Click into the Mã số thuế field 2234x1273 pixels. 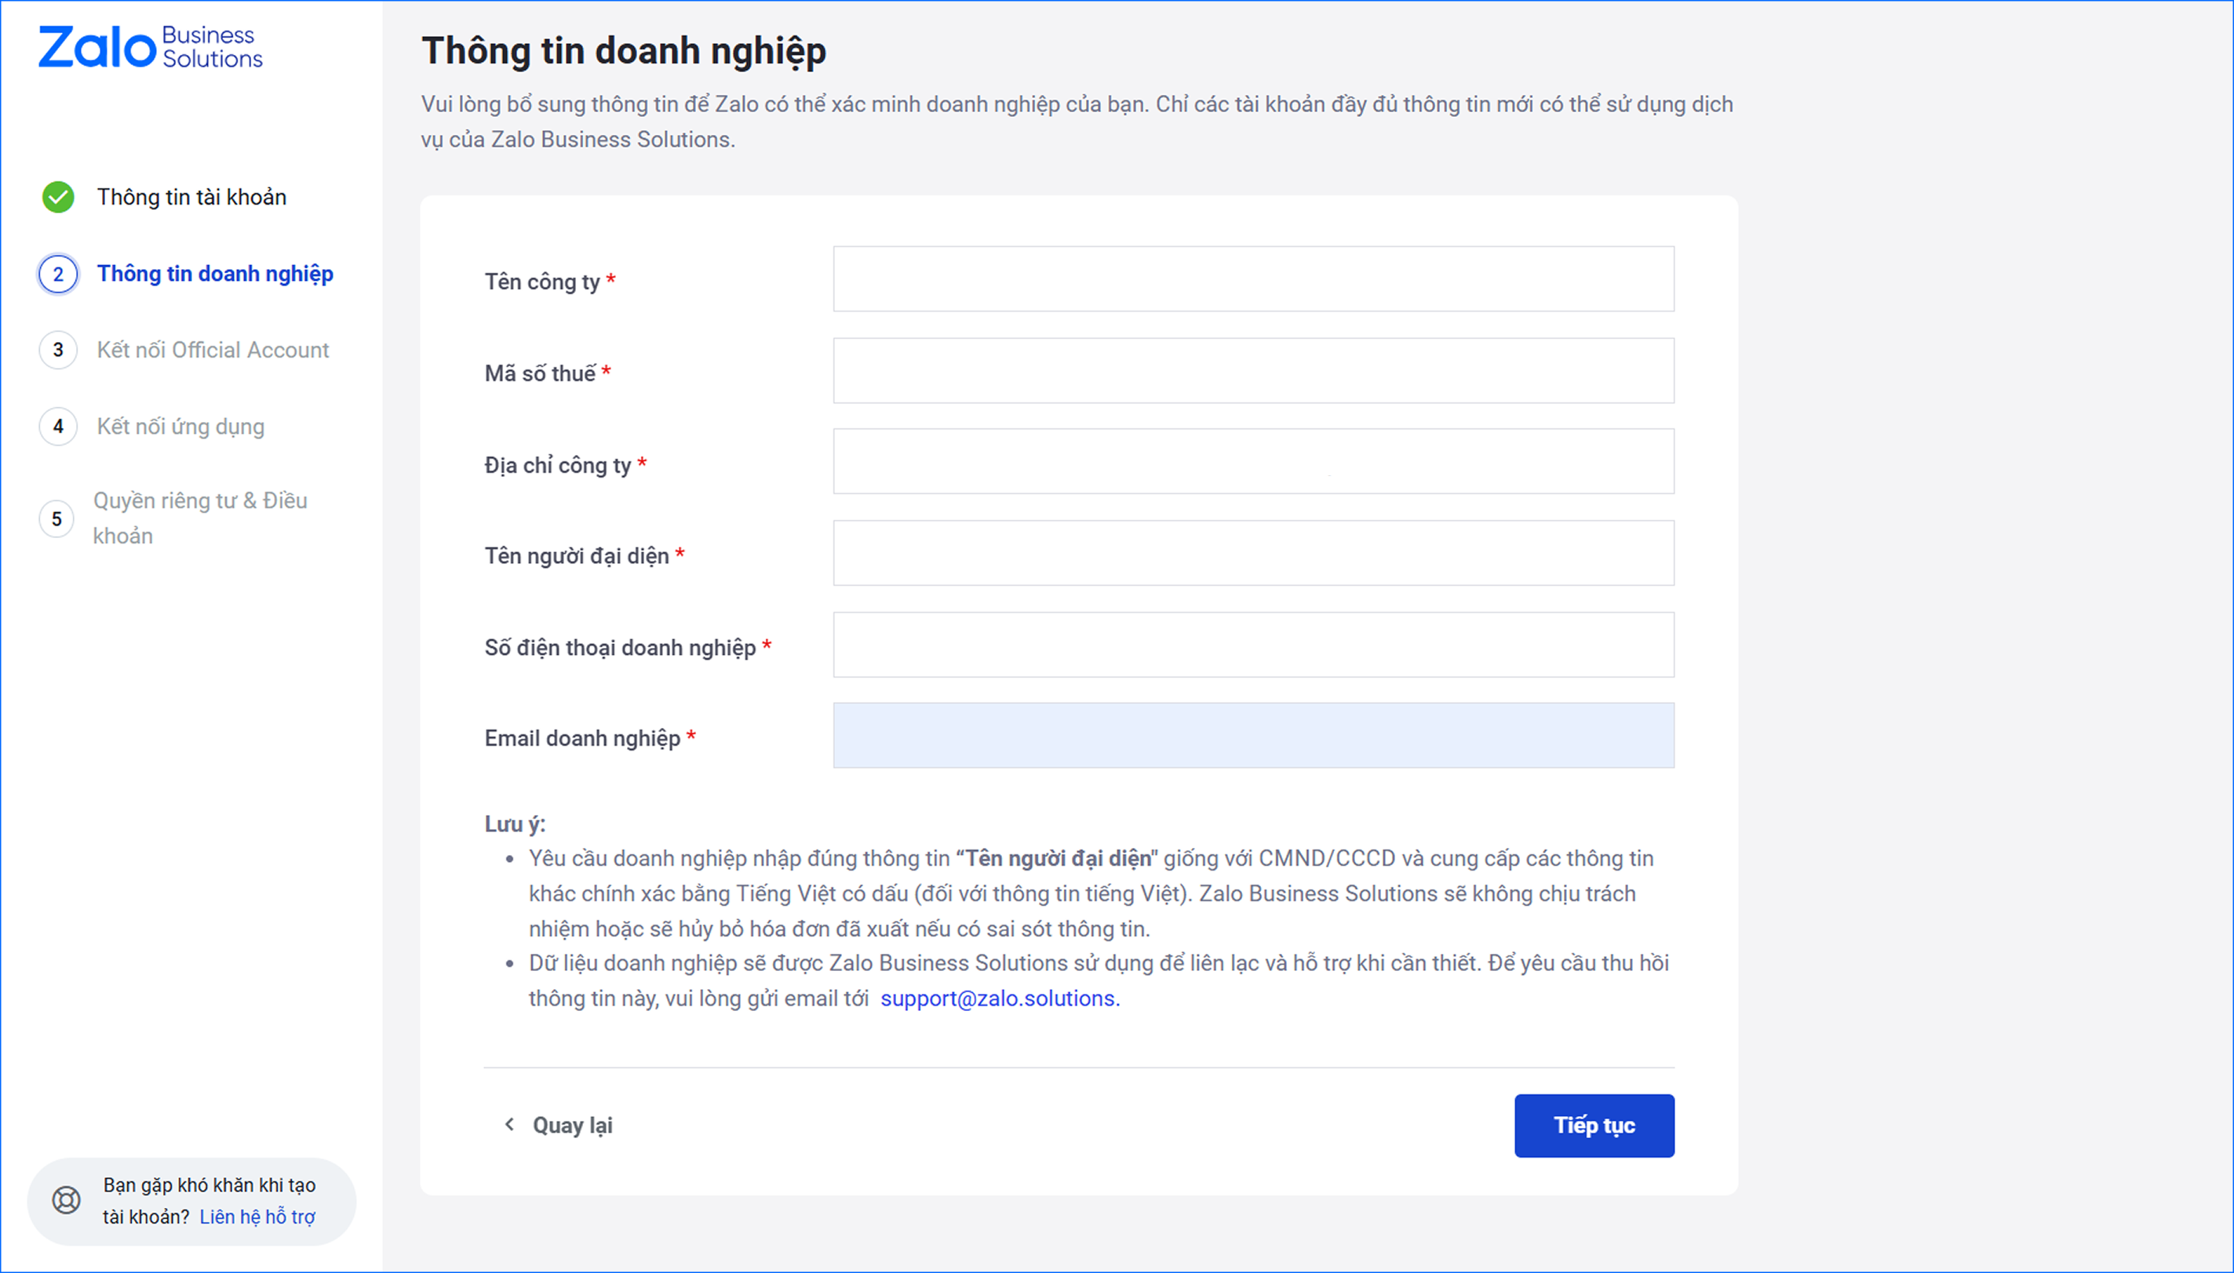[1252, 371]
